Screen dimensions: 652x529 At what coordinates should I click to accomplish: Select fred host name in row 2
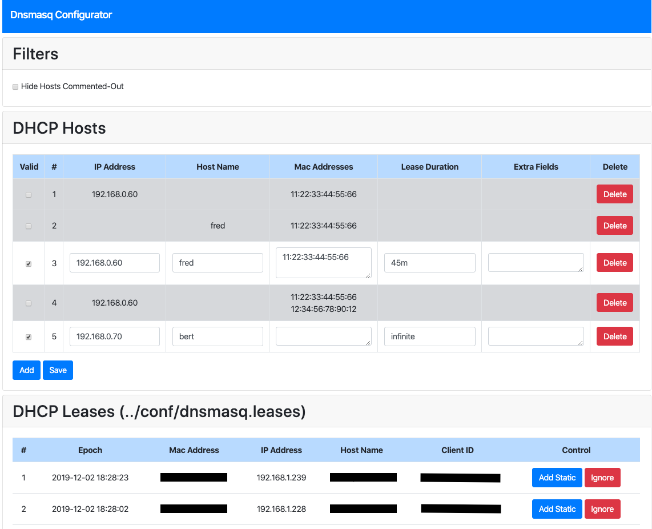pos(218,226)
